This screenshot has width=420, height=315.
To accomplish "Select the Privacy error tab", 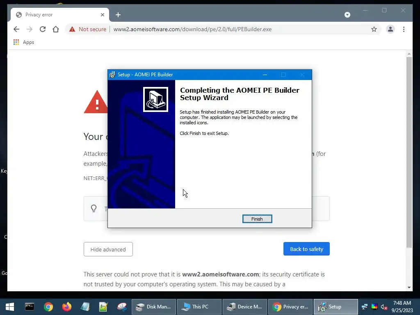I will [x=60, y=15].
